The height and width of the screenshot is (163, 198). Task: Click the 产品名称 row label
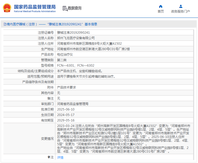pos(47,55)
